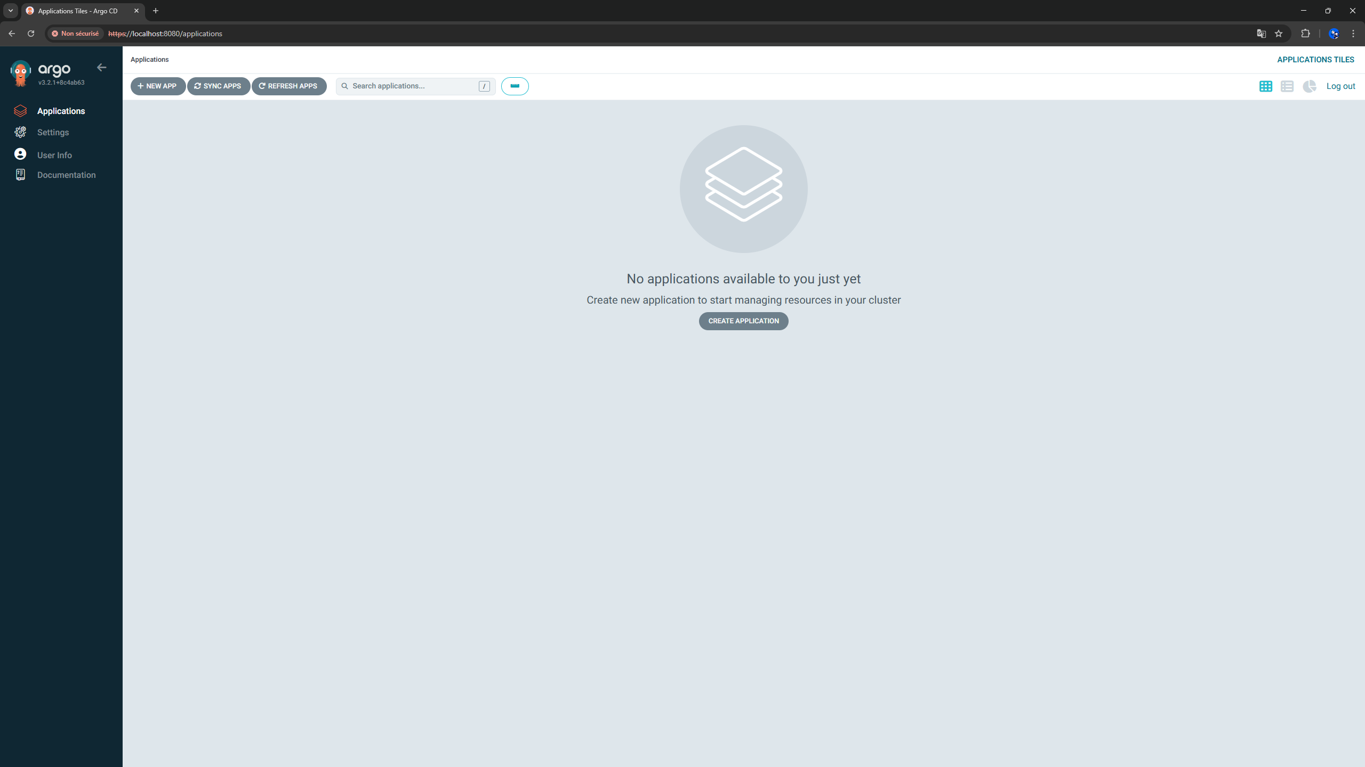
Task: Click the User Info person icon
Action: coord(20,154)
